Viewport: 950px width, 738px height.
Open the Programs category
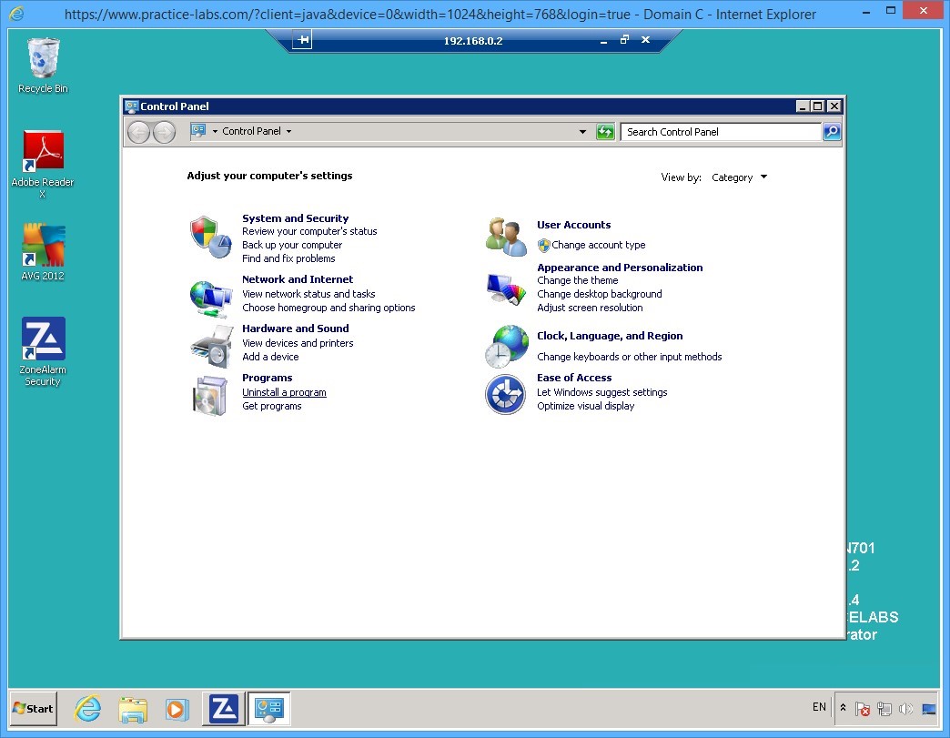(267, 378)
